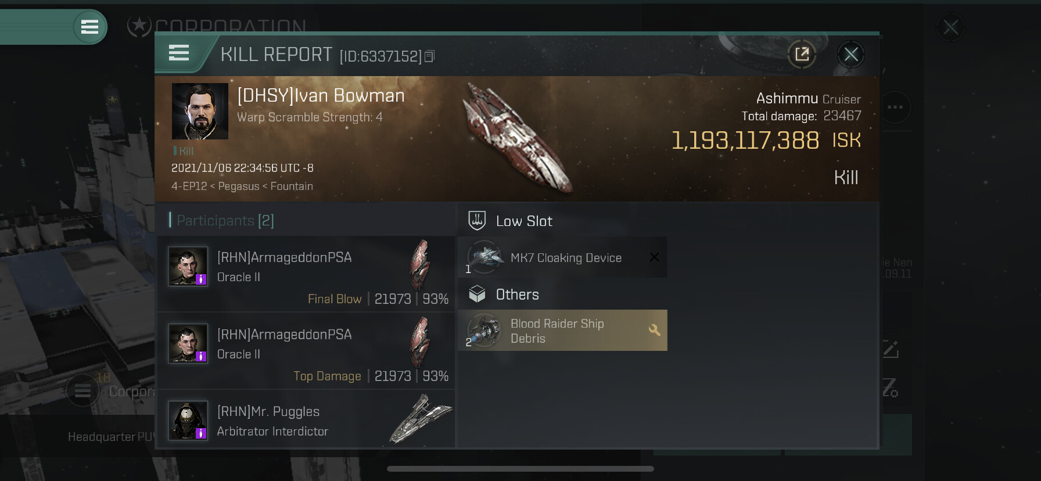Select the Ashimmu ship image

(516, 137)
